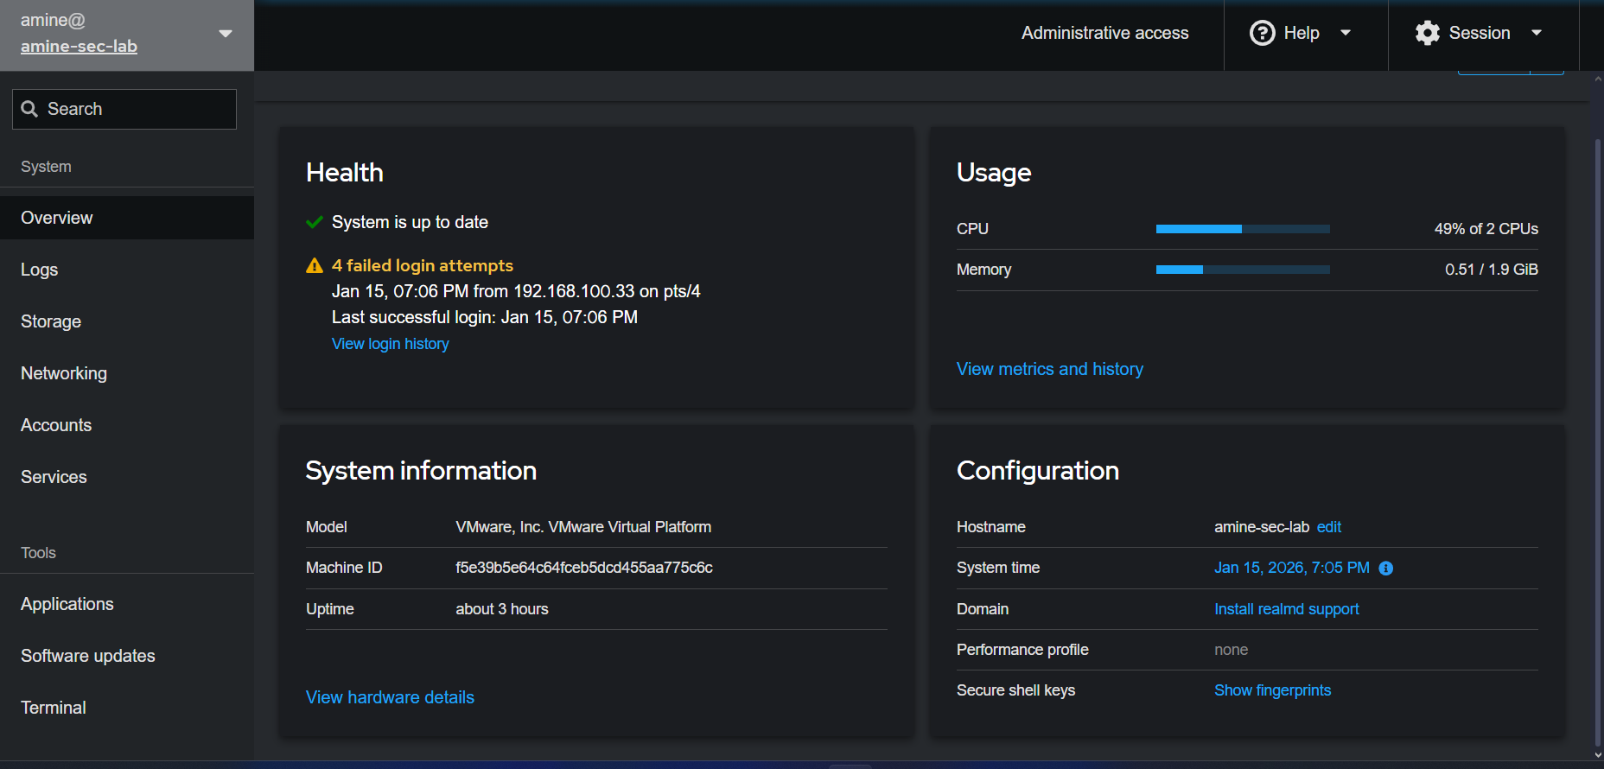Image resolution: width=1604 pixels, height=769 pixels.
Task: Click the Help question mark icon
Action: pos(1262,33)
